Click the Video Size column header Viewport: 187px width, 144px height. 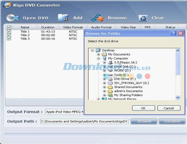tap(128, 27)
